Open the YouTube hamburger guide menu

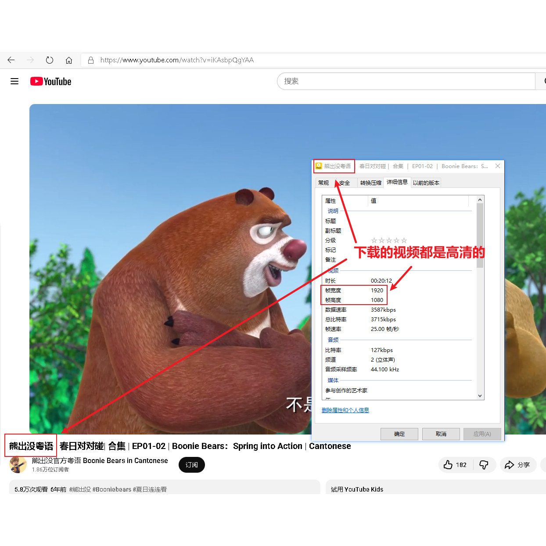14,81
